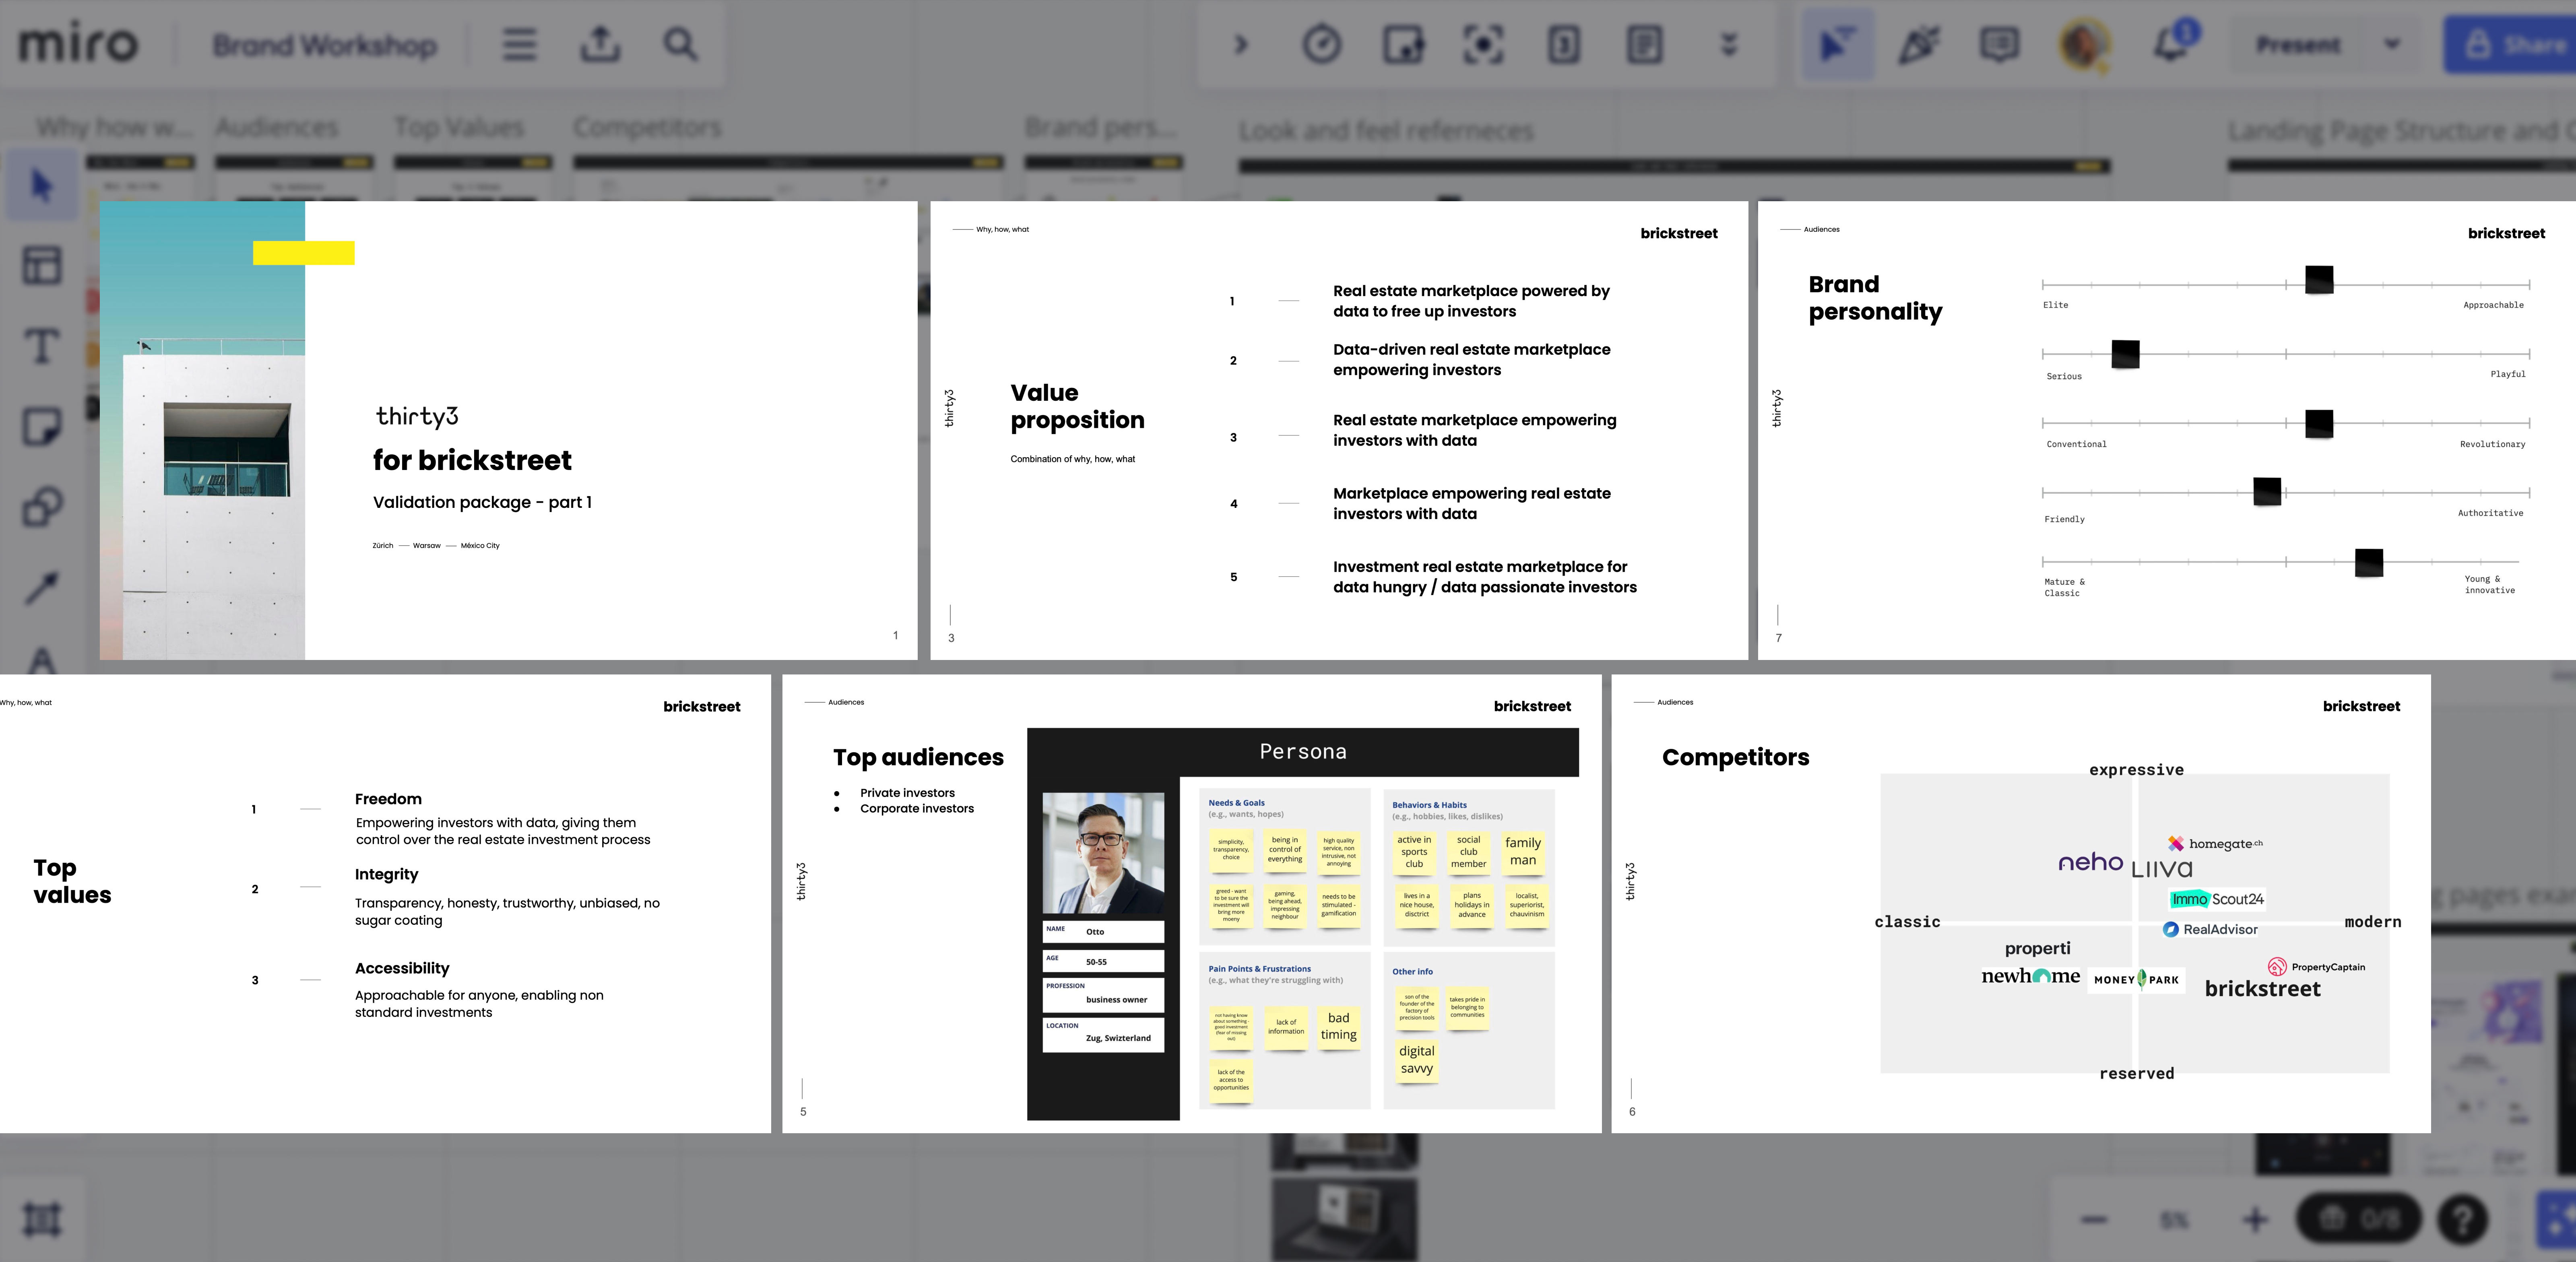Open the main menu hamburger icon
2576x1262 pixels.
tap(519, 44)
